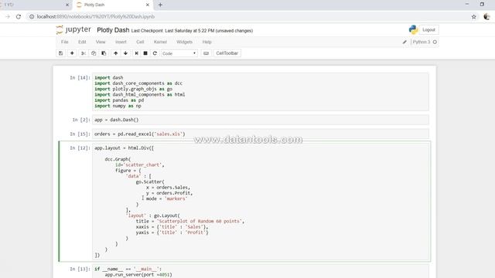Click into the imports cell In [14]
Image resolution: width=495 pixels, height=278 pixels.
261,92
